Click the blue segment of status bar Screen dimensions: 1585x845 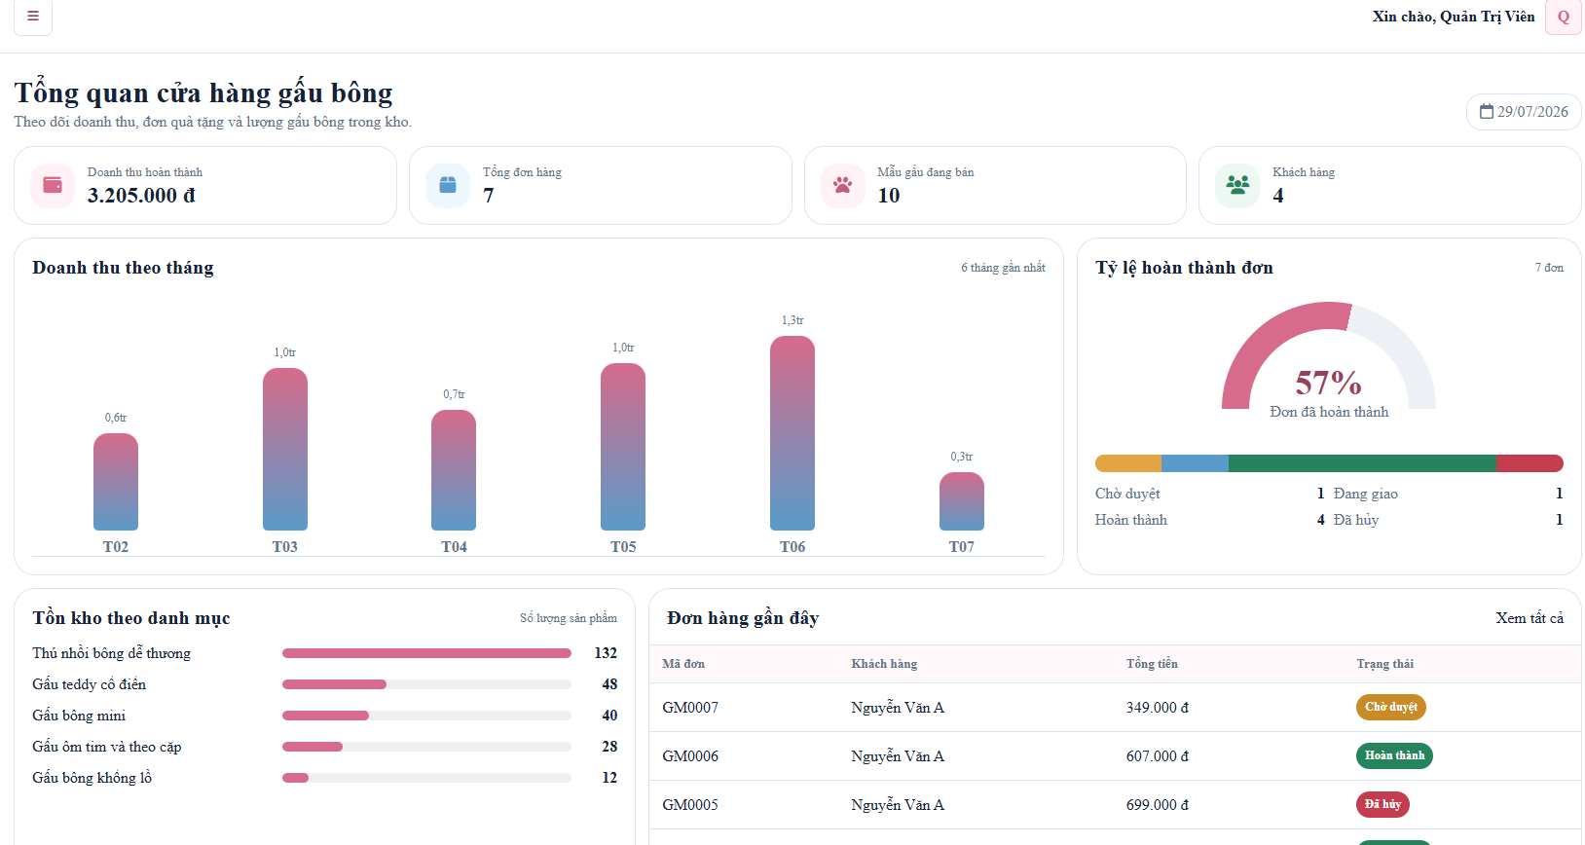click(1196, 463)
